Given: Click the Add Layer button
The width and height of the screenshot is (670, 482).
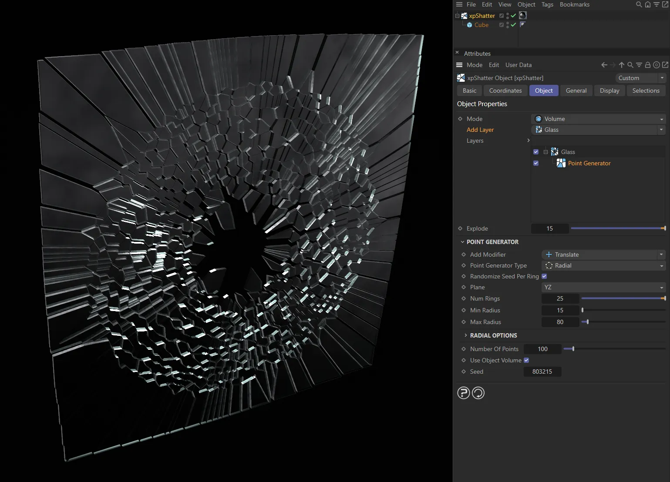Looking at the screenshot, I should tap(480, 130).
